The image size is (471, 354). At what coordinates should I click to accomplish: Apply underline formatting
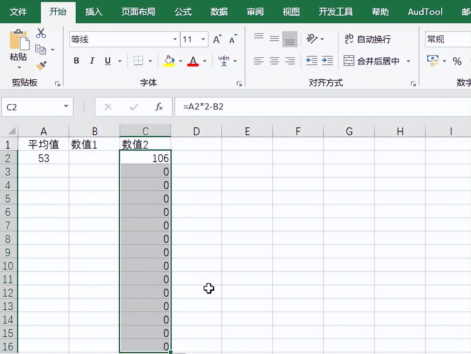(107, 61)
